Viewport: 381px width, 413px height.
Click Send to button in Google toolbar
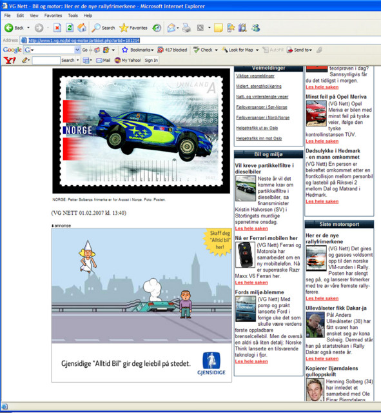coord(298,50)
